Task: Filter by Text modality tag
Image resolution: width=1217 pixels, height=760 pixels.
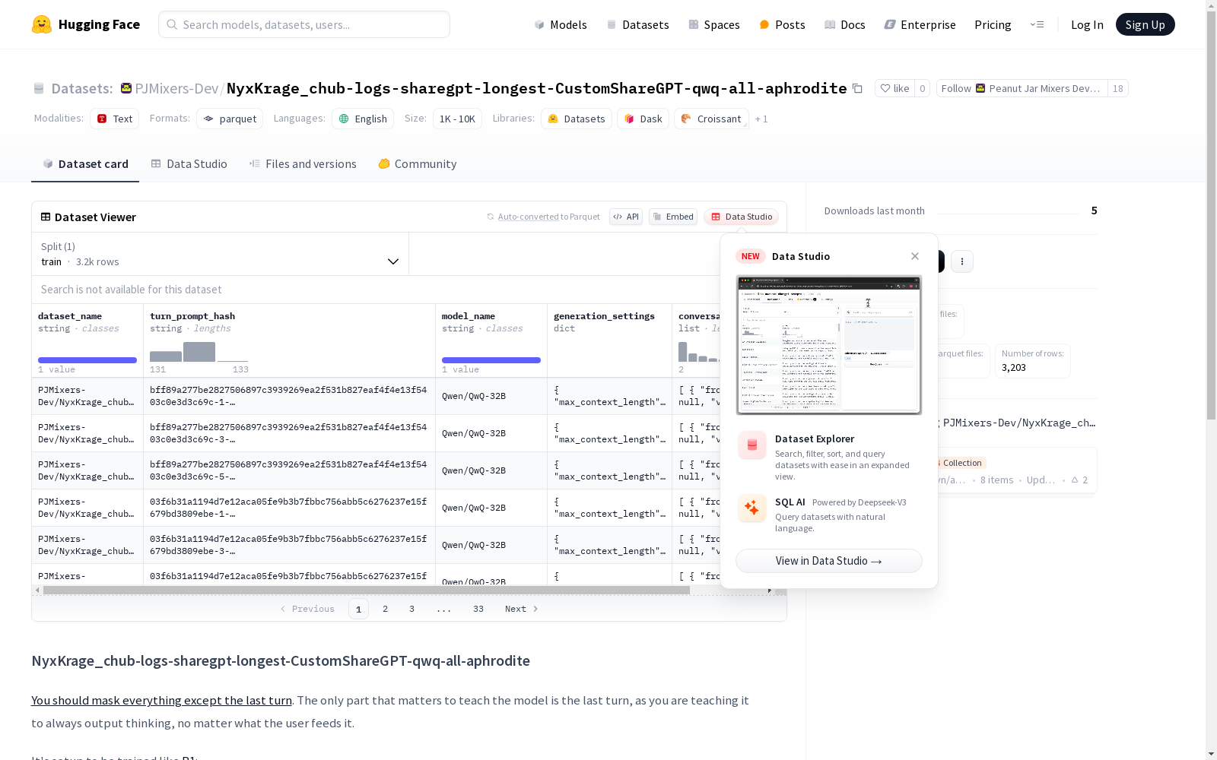Action: [x=114, y=119]
